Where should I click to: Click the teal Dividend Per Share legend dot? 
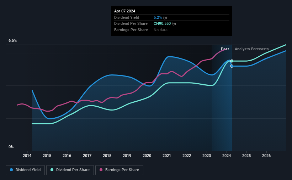52,170
